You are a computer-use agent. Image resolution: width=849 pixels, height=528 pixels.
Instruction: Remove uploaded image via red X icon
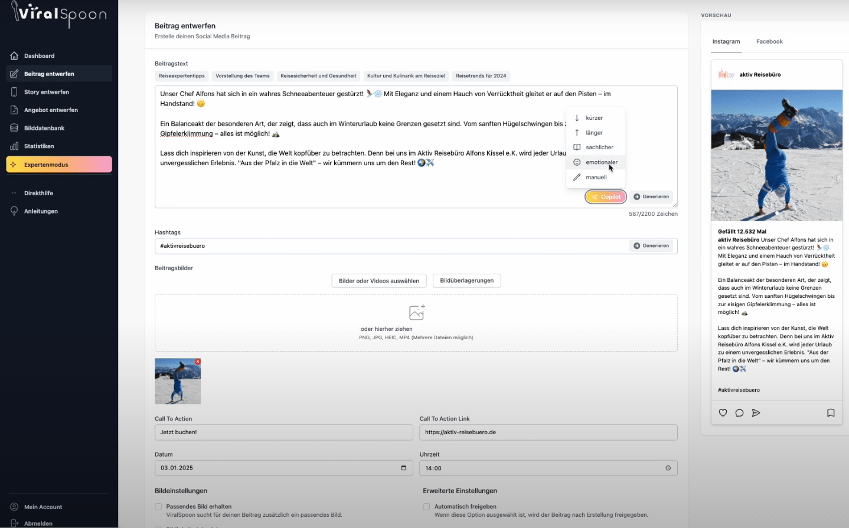coord(198,362)
